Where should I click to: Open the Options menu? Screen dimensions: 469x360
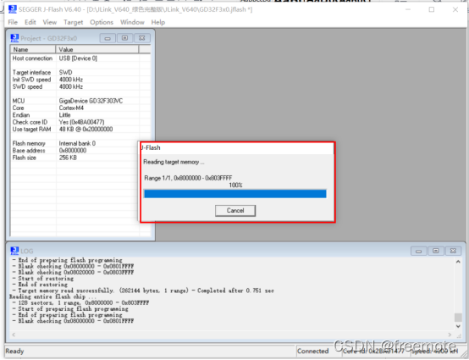click(102, 22)
